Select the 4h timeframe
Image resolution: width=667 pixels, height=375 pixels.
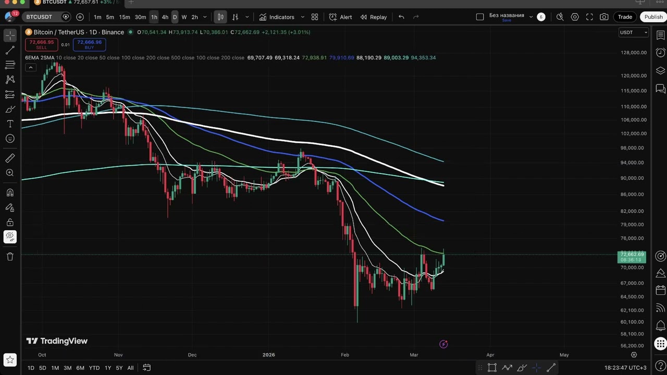pos(165,17)
